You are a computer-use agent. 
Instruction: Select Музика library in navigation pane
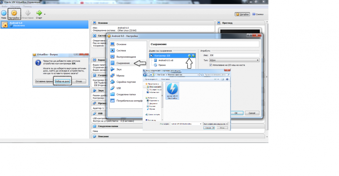(151, 109)
